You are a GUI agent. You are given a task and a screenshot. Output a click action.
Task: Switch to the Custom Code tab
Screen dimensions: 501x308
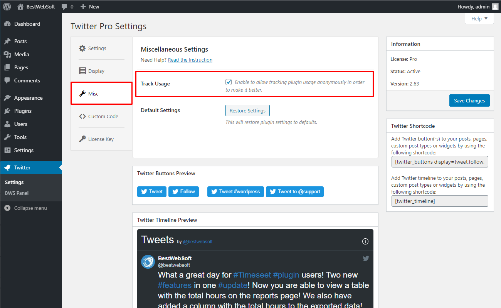point(101,116)
